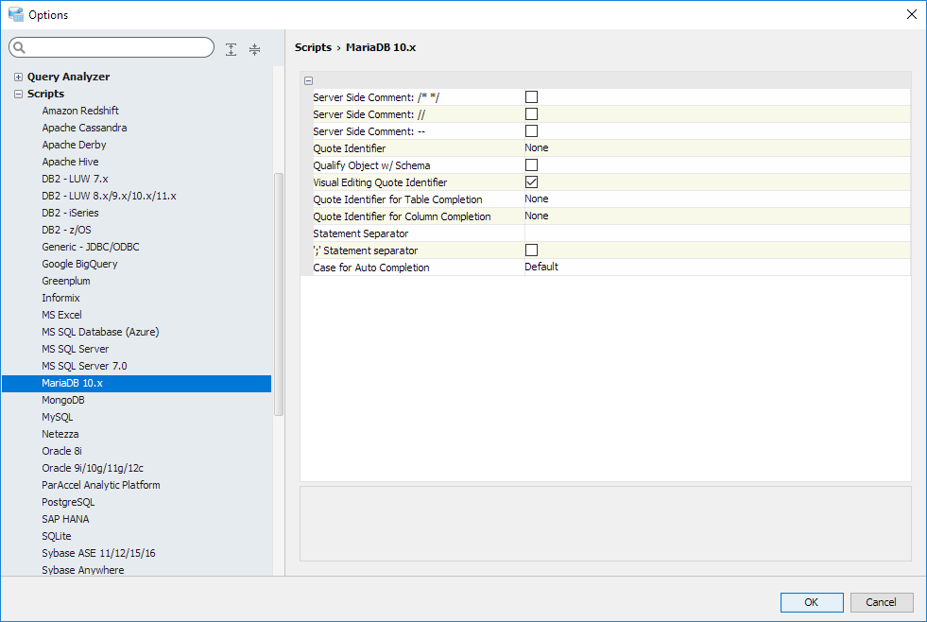Expand the Query Analyzer tree node
The height and width of the screenshot is (622, 927).
click(18, 77)
